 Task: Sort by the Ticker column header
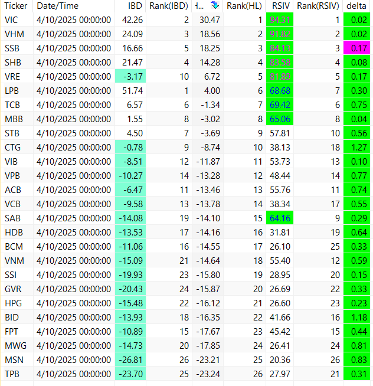click(x=16, y=6)
